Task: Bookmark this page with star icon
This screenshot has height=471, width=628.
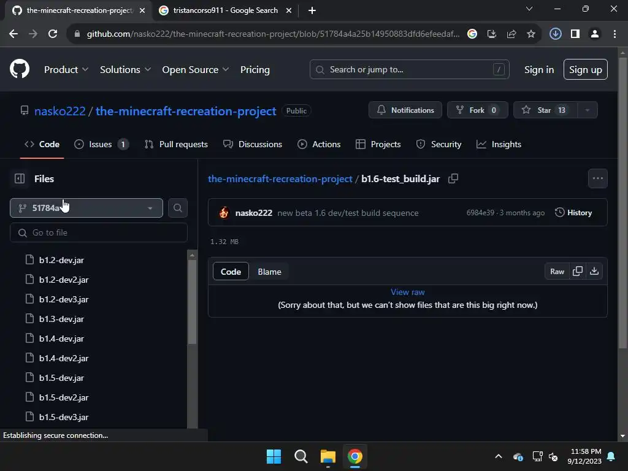Action: point(530,34)
